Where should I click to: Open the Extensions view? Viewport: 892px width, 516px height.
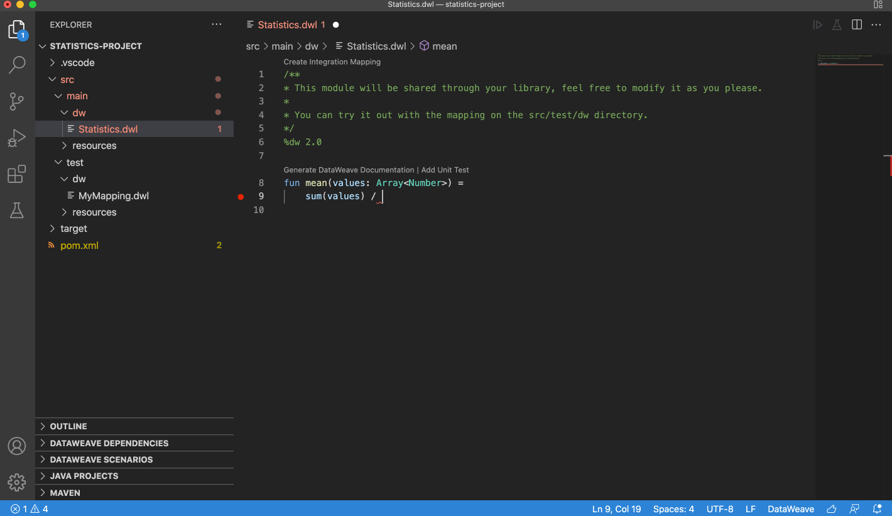(17, 174)
